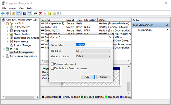Toggle Perform a quick format checkbox
Image resolution: width=171 pixels, height=105 pixels.
[52, 64]
